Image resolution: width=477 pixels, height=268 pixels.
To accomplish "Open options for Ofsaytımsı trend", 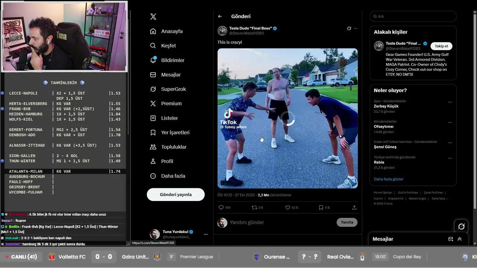I will pos(450,122).
